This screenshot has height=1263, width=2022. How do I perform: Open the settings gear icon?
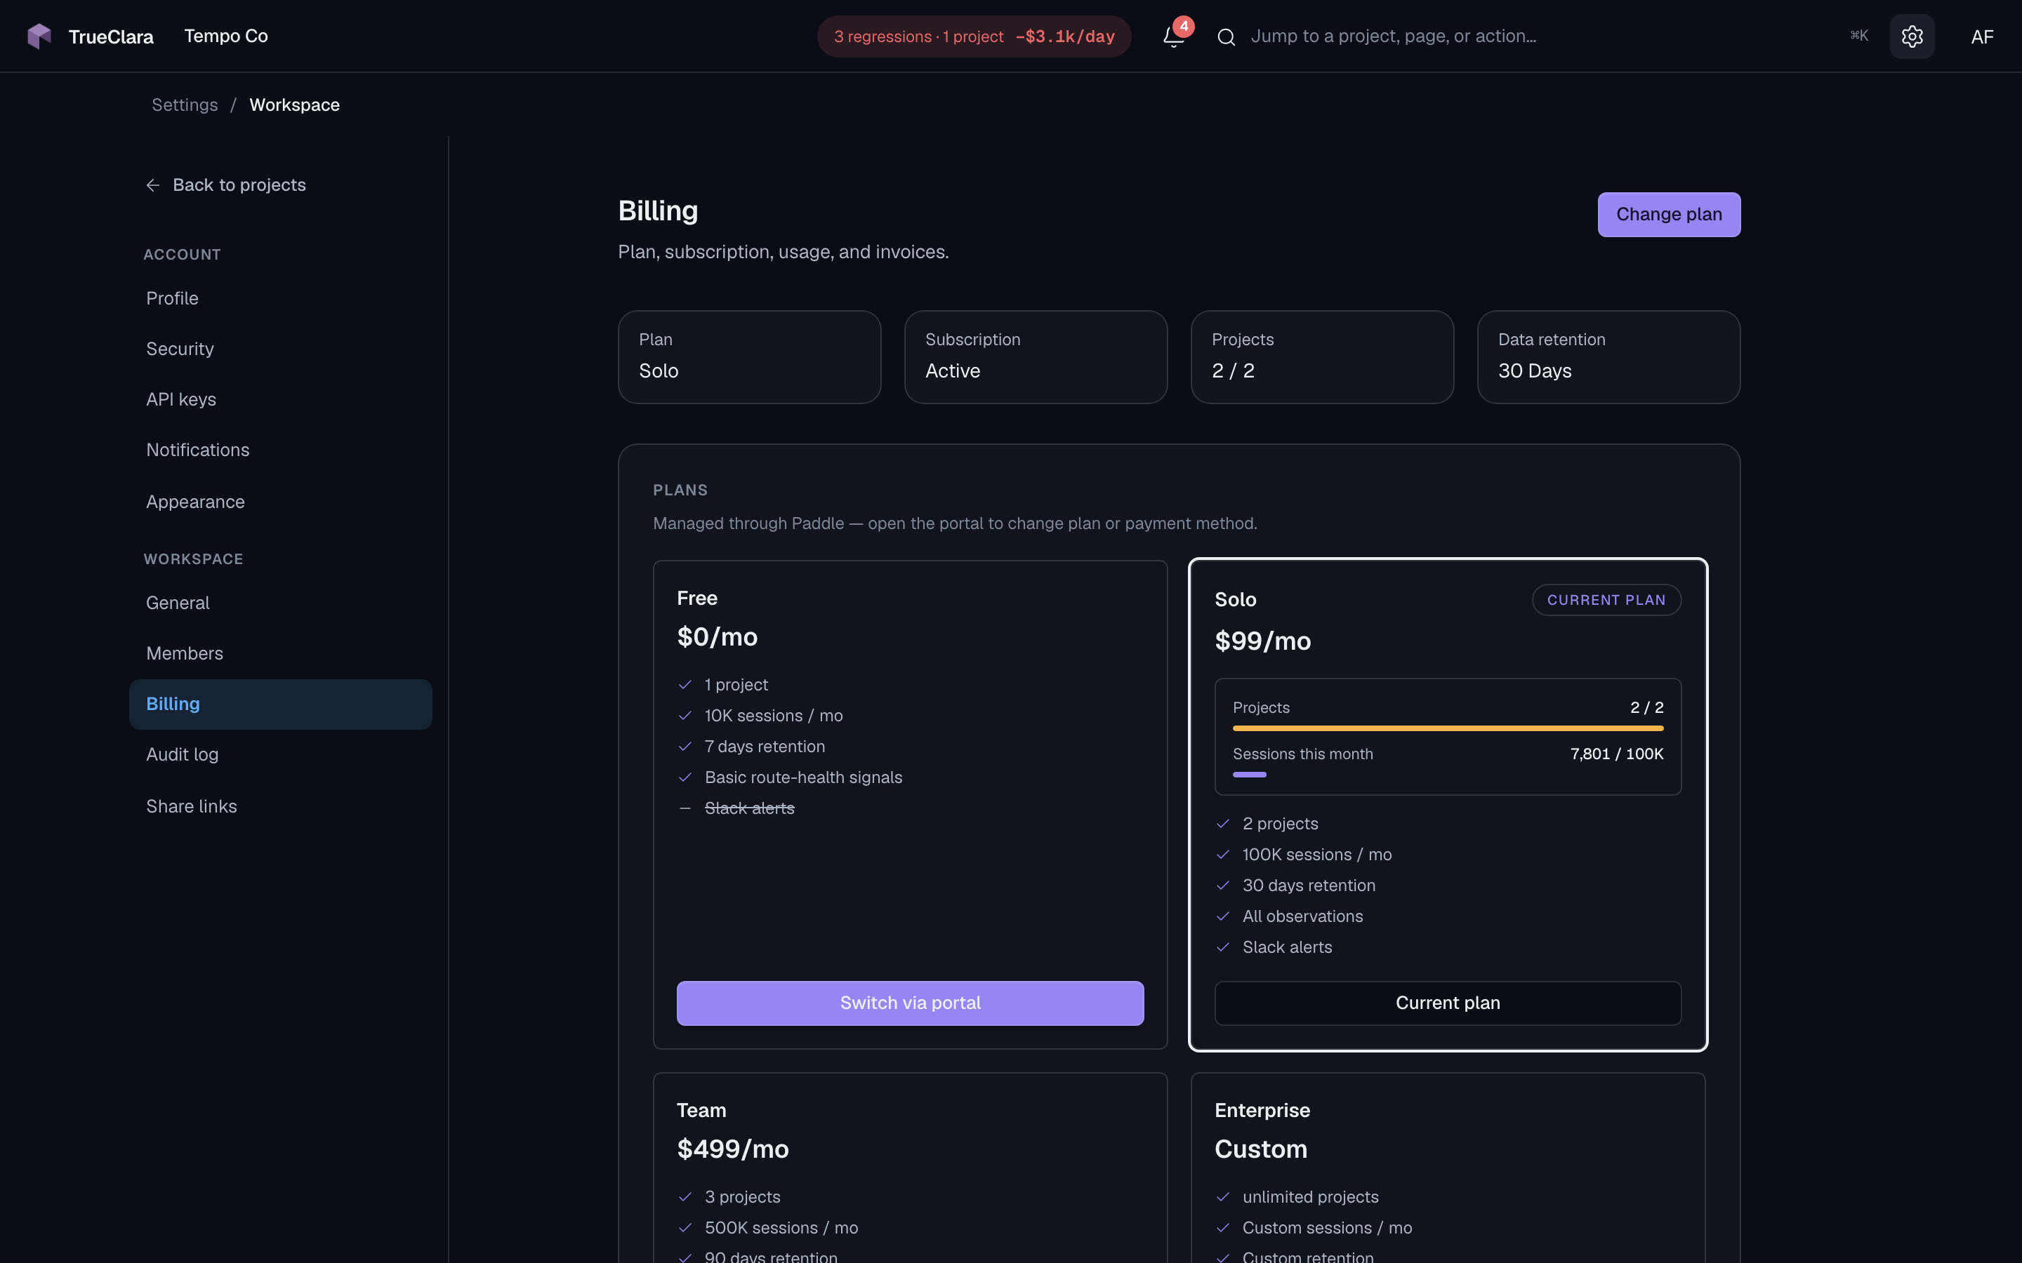tap(1912, 36)
